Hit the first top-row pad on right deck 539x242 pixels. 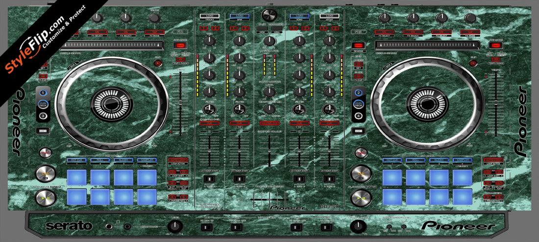pos(392,177)
